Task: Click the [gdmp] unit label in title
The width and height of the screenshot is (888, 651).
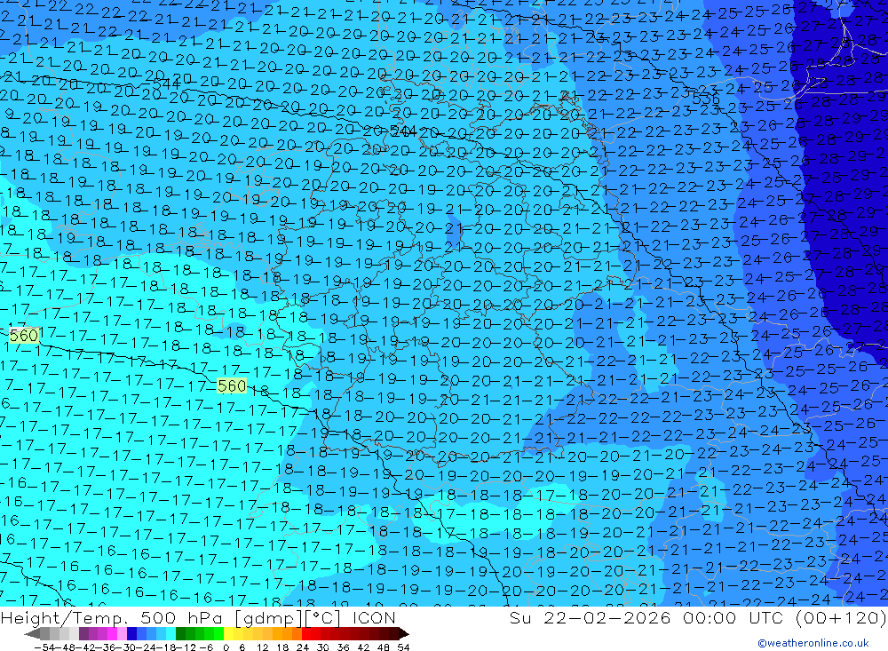Action: [x=268, y=618]
